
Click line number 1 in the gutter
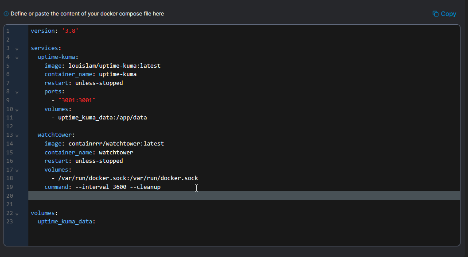coord(8,31)
